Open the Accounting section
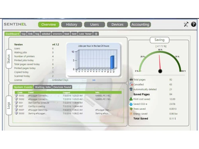Viewport: 199px width, 149px height. 140,25
